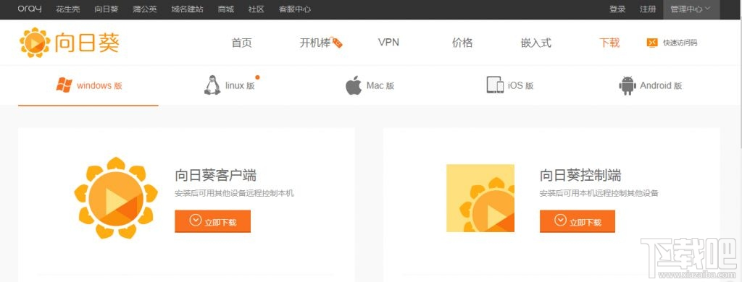Click the Oray logo in top bar
The image size is (742, 282).
coord(30,9)
